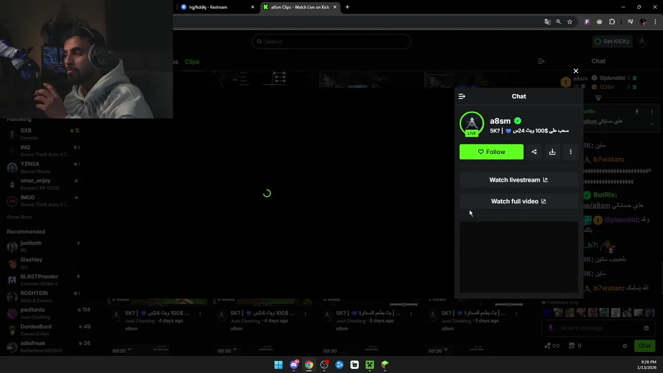
Task: Click the Get KICKs button
Action: click(x=612, y=41)
